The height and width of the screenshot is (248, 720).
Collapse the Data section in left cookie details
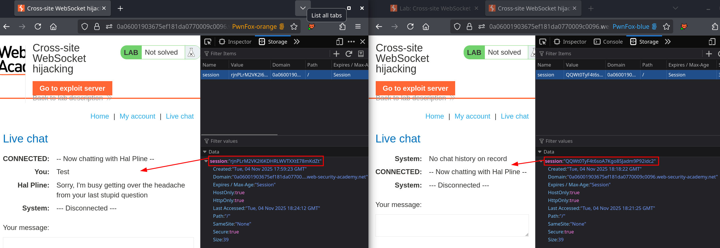[x=205, y=152]
